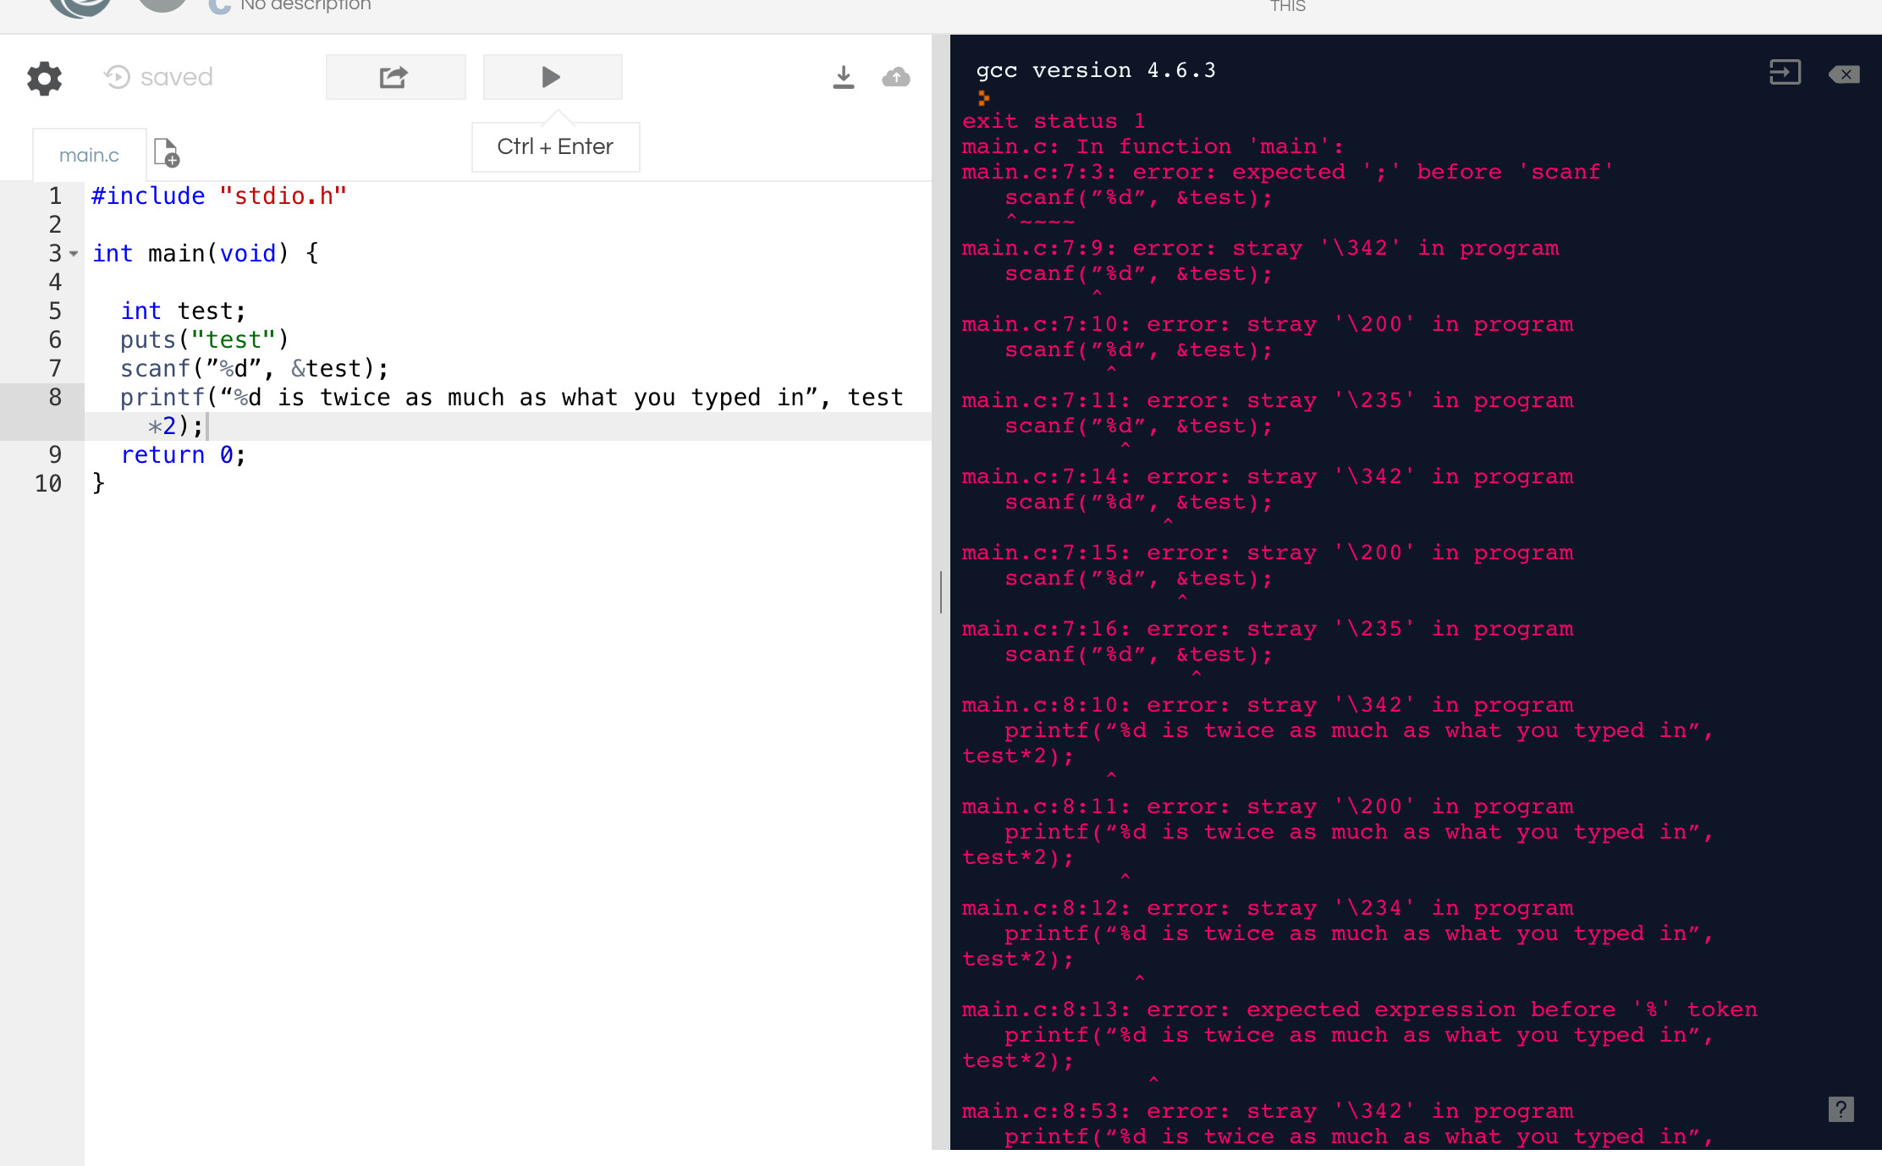Click 'puts("test")' on line 6

[204, 339]
